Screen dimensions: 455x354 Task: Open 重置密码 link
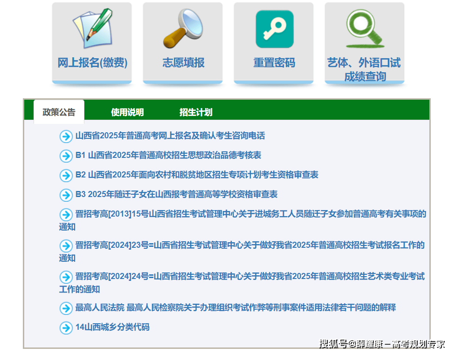[274, 62]
